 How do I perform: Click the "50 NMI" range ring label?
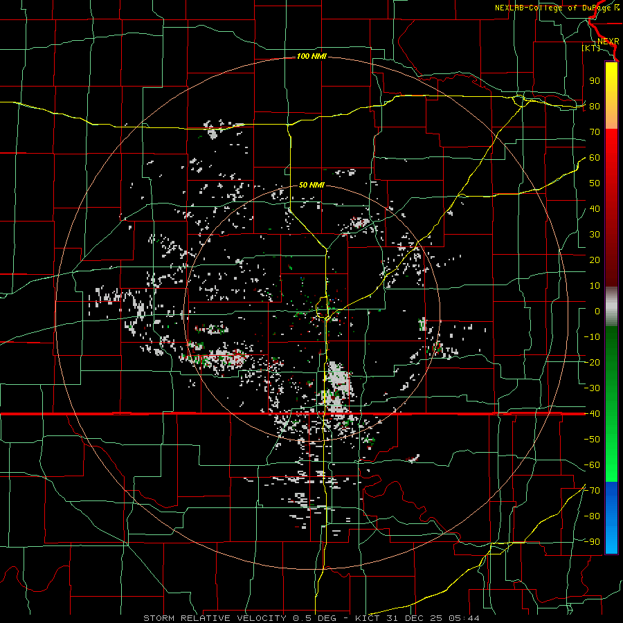(311, 185)
